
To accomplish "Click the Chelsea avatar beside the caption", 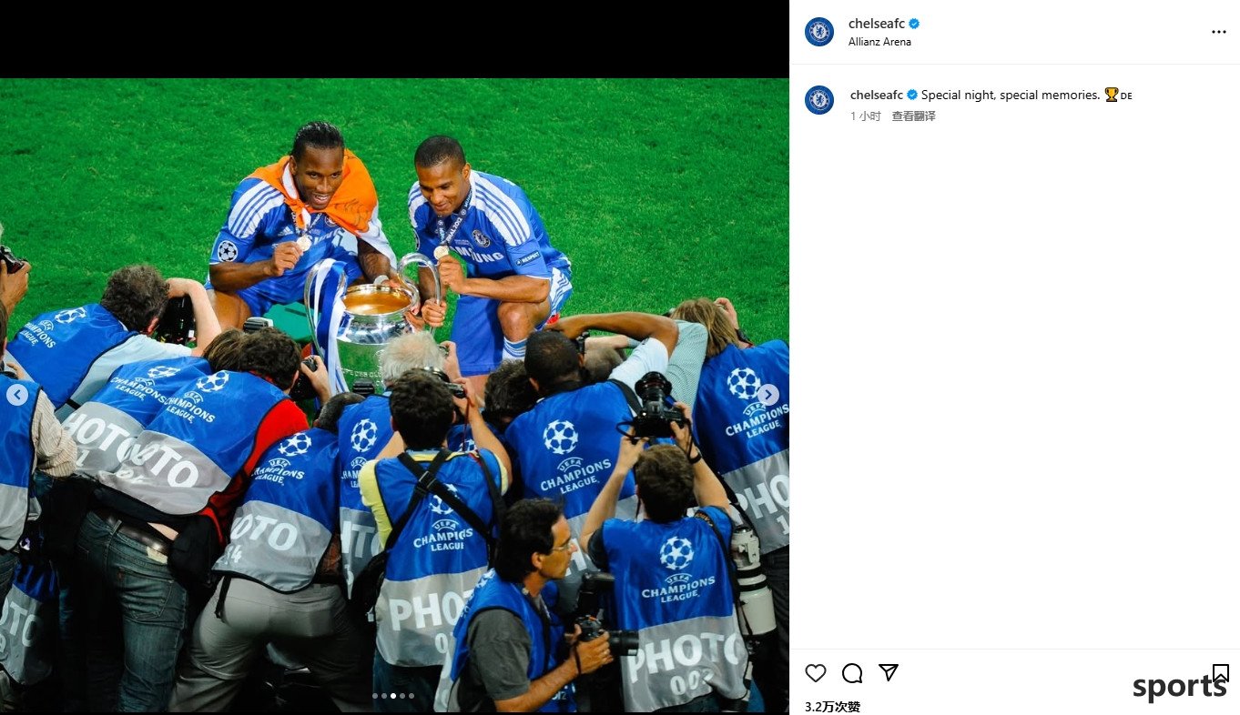I will pos(819,100).
